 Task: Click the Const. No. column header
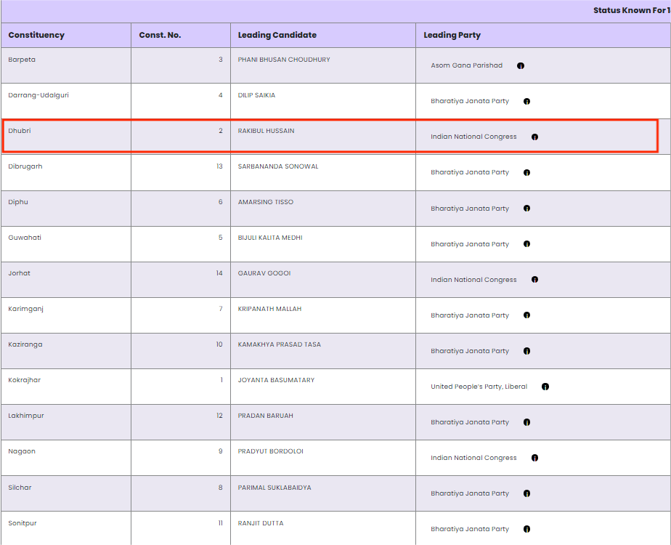tap(160, 35)
